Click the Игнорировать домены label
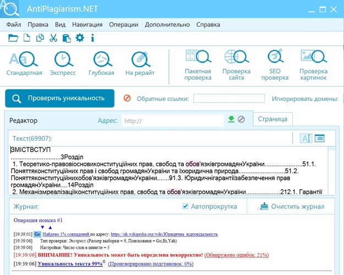The height and width of the screenshot is (275, 344). pos(305,99)
